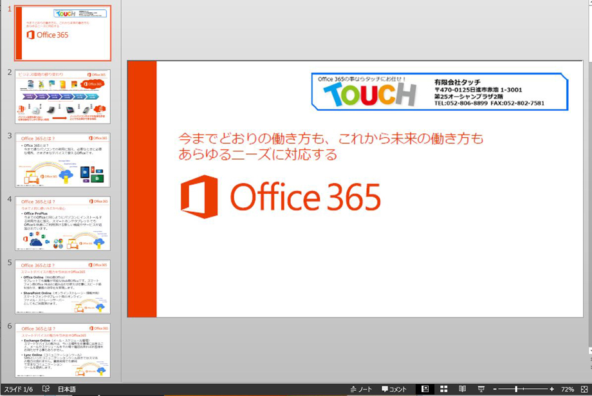Select slide 5 thumbnail about Office Online
Screen dimensions: 592x396
point(62,287)
